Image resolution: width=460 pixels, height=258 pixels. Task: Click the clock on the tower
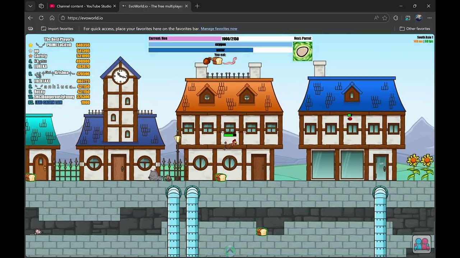[x=120, y=76]
